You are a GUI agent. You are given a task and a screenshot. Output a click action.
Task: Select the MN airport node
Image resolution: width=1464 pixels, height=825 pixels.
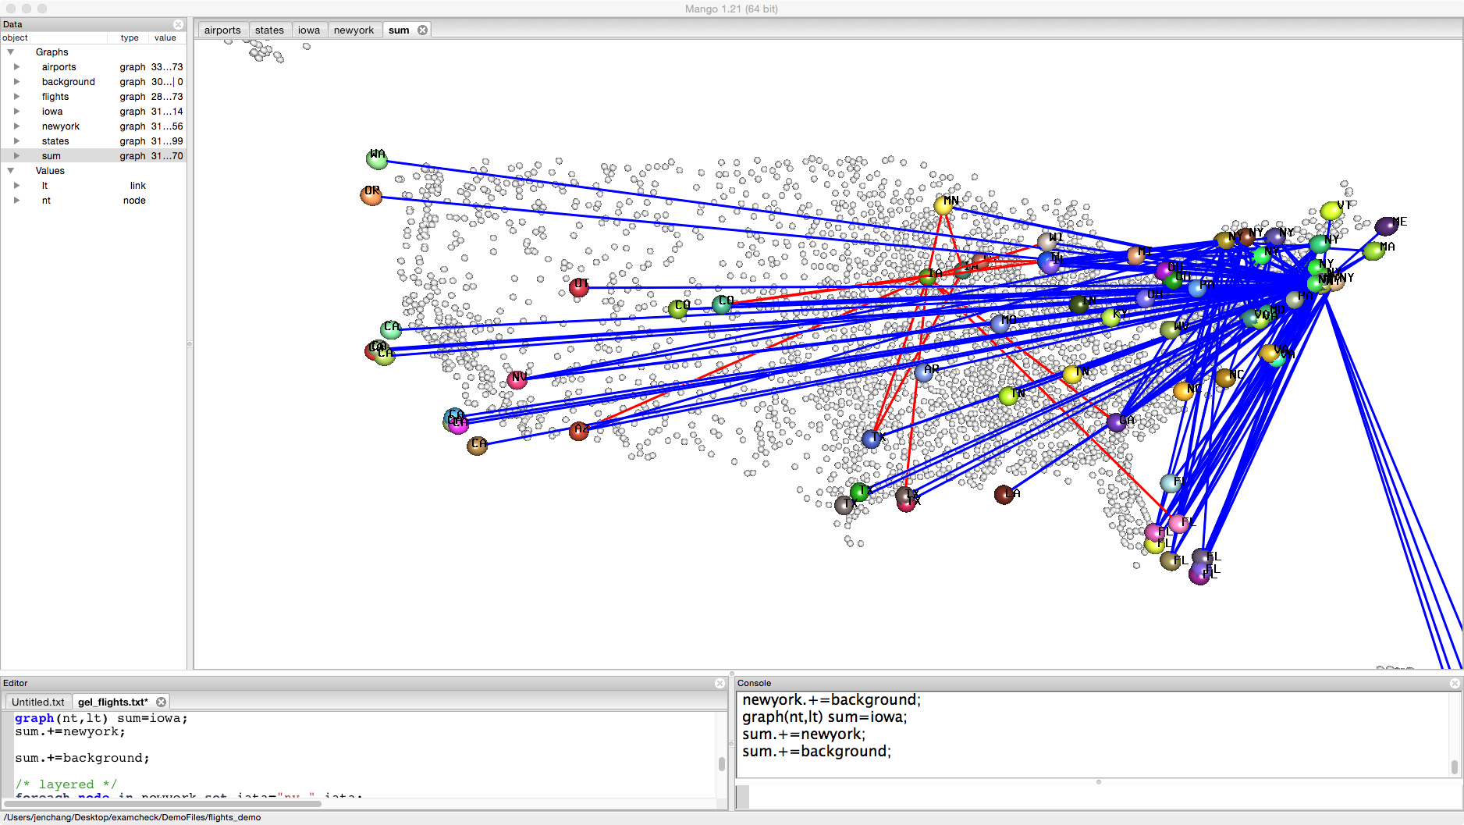click(943, 205)
